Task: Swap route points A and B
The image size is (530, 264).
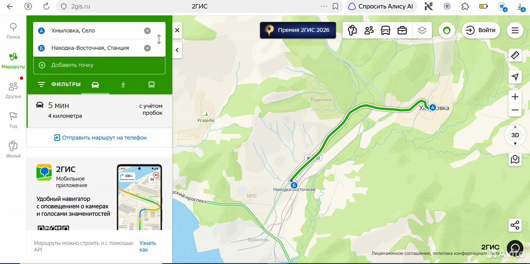Action: click(159, 39)
